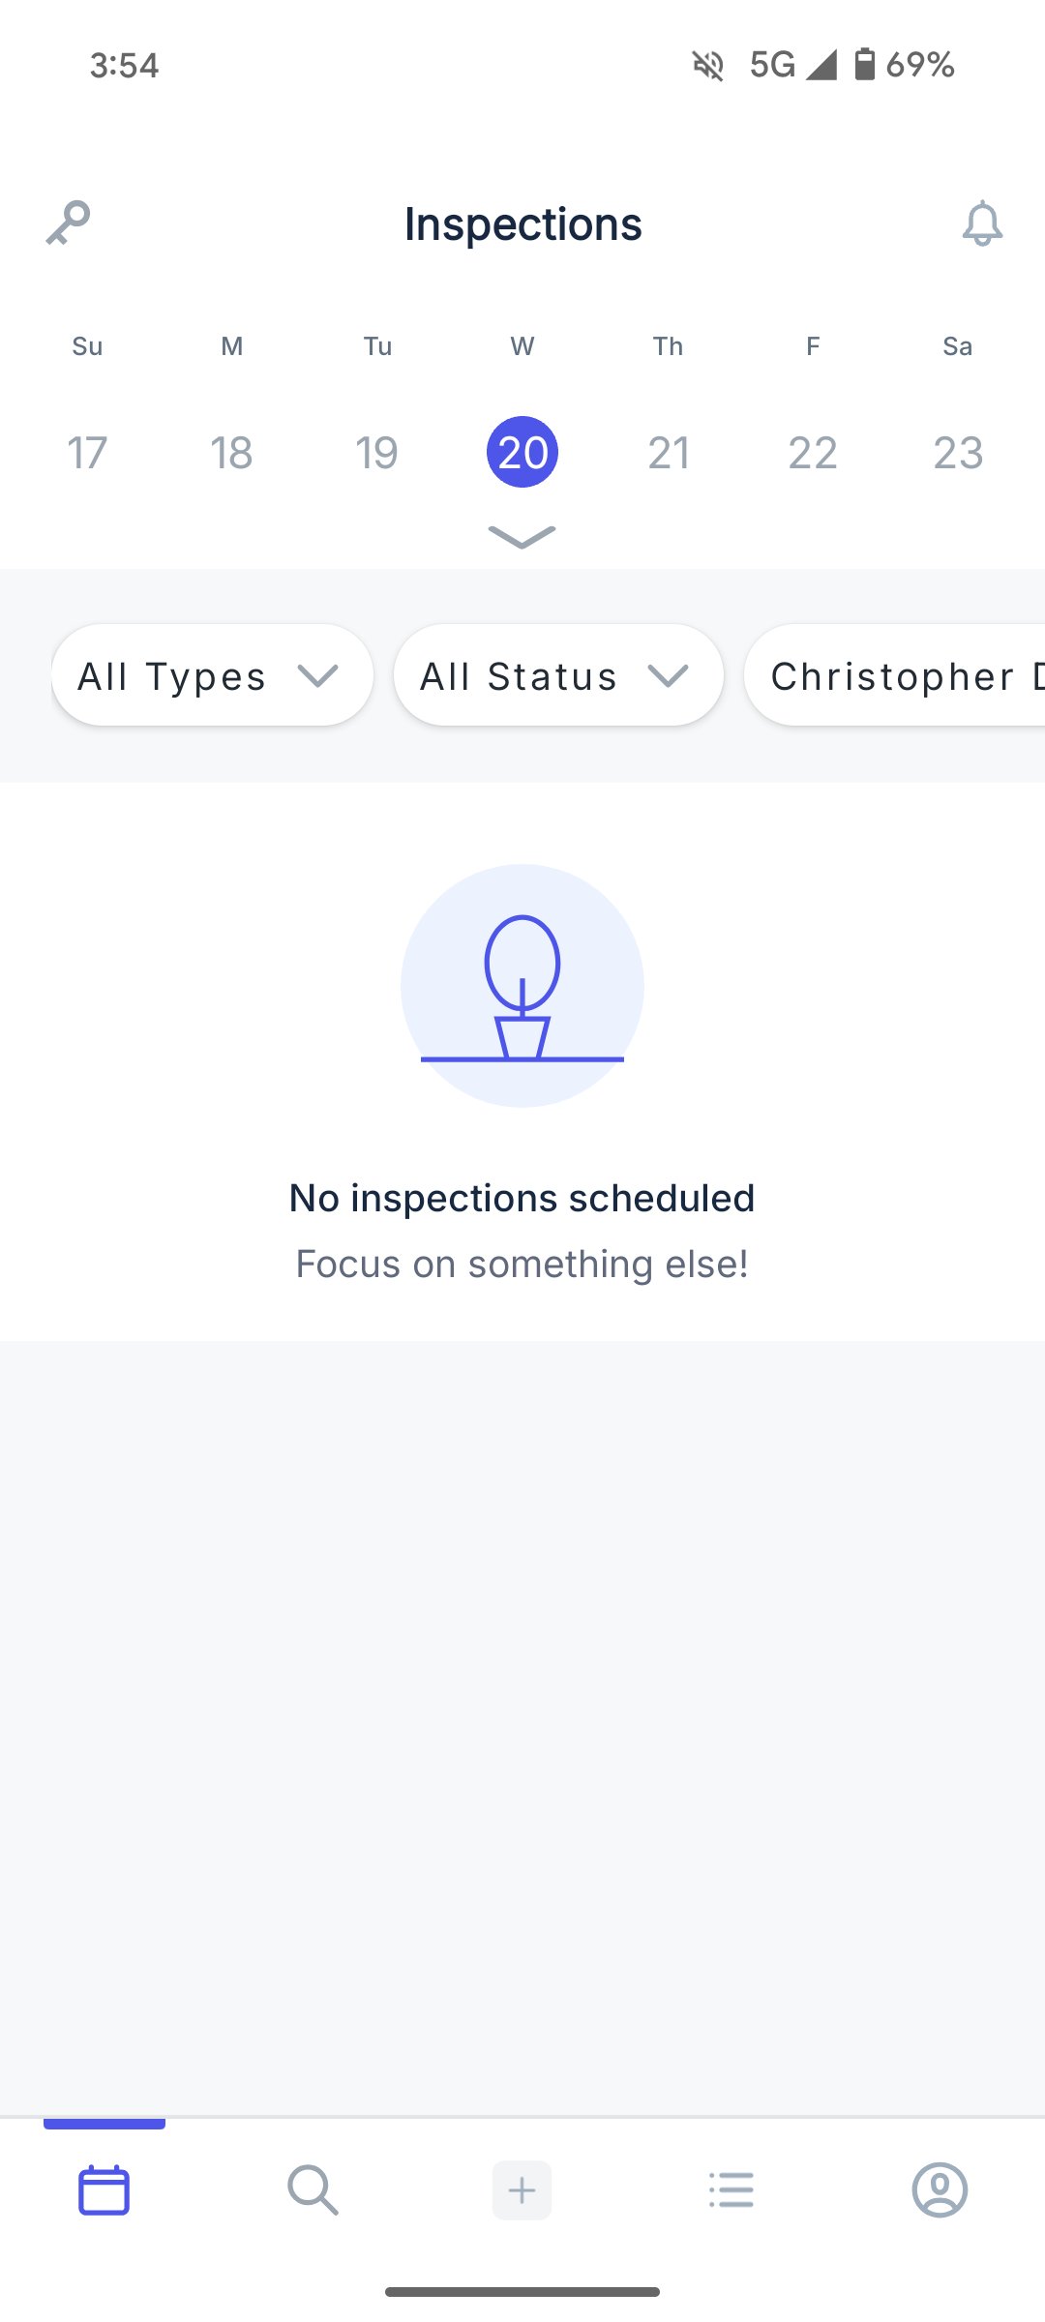Open the profile account icon
Screen dimensions: 1045x2322
pos(940,2189)
